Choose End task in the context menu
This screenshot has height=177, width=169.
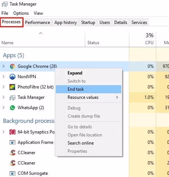pos(89,89)
